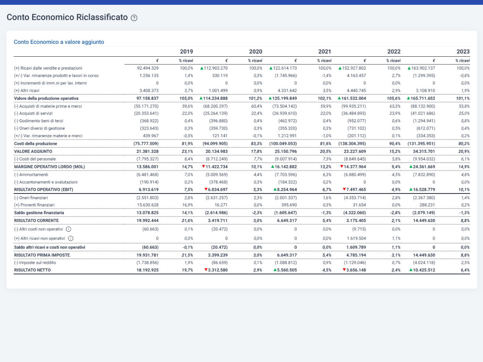The image size is (483, 362).
Task: Select the Ammortamenti row label
Action: [x=31, y=175]
